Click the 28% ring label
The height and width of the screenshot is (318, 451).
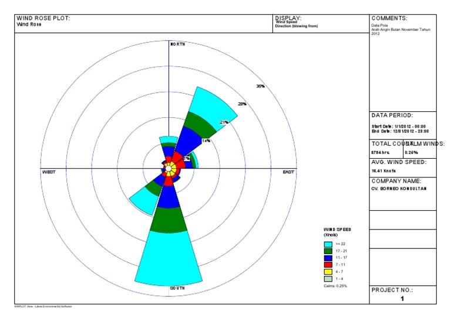click(242, 104)
